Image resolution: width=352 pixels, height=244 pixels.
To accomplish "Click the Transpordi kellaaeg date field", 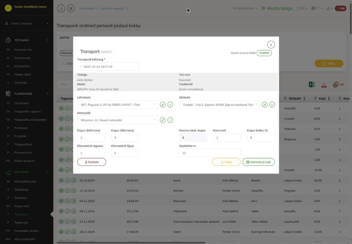I will tap(108, 67).
